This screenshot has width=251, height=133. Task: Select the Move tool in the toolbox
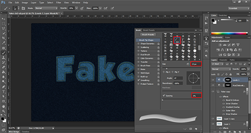[x=4, y=19]
